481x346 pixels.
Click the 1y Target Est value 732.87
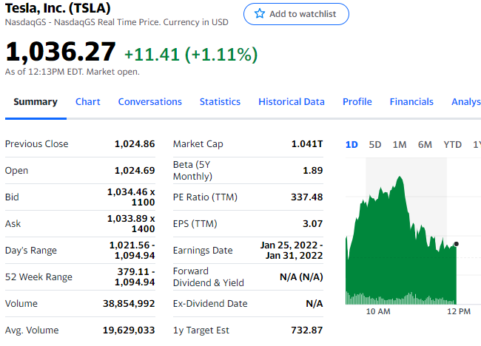point(307,330)
